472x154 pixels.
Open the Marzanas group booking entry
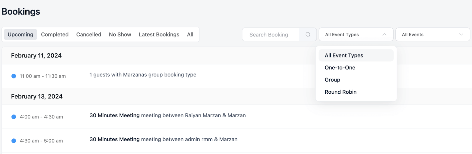pos(143,75)
